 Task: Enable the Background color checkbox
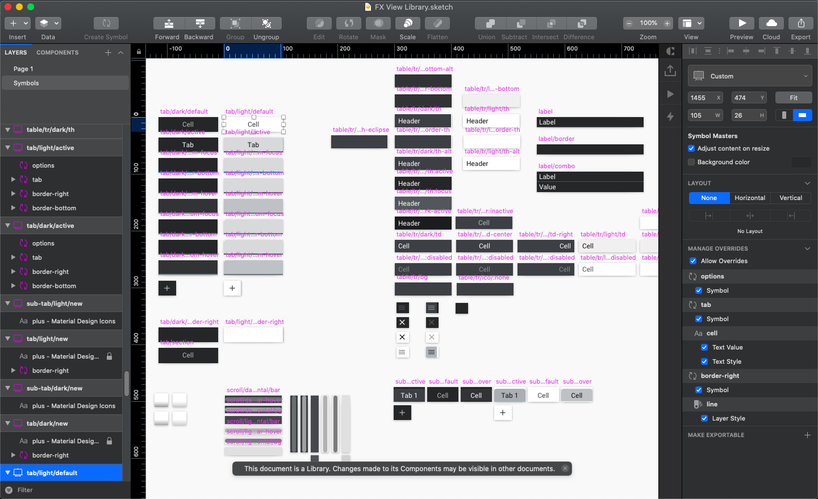click(x=691, y=162)
